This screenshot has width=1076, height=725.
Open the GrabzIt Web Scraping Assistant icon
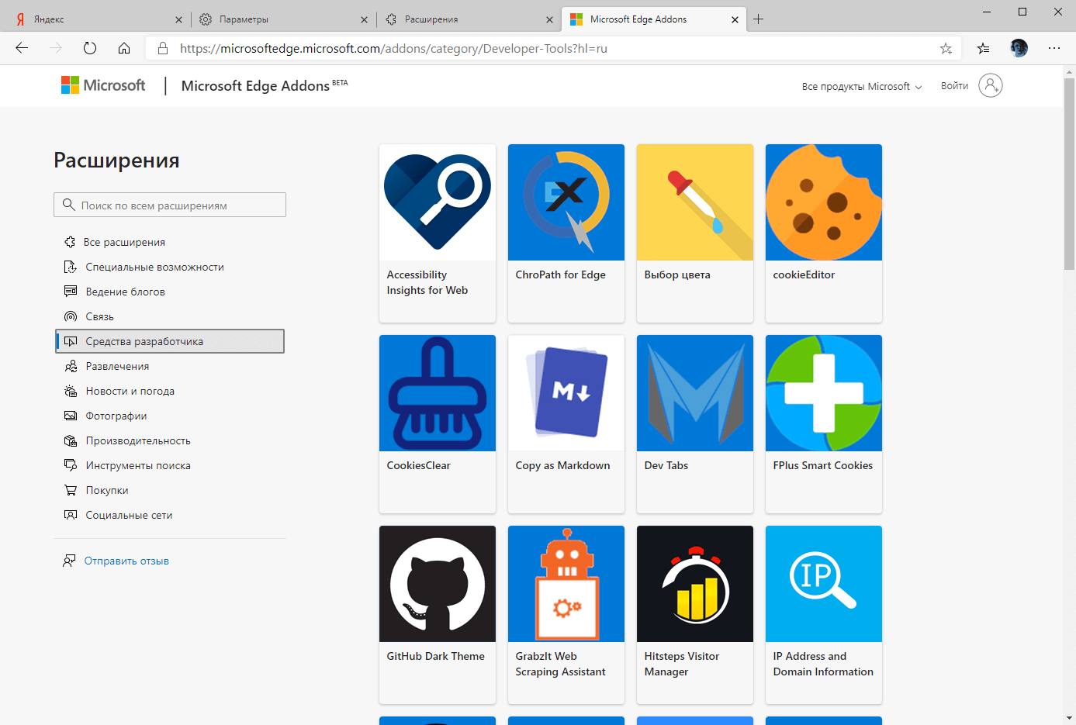(566, 584)
